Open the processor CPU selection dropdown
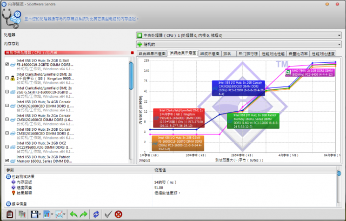The width and height of the screenshot is (346, 221). [x=239, y=35]
